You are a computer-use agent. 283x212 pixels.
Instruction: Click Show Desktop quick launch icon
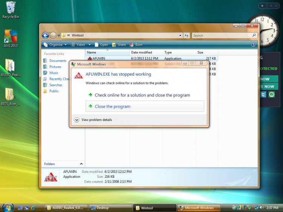(20, 208)
